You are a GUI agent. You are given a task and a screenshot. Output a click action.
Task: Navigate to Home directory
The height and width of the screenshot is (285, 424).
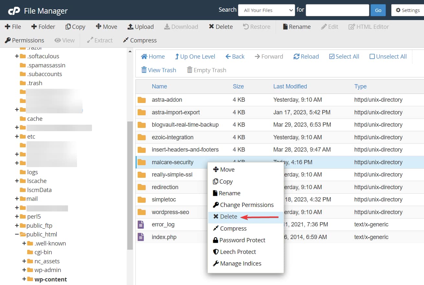(153, 56)
